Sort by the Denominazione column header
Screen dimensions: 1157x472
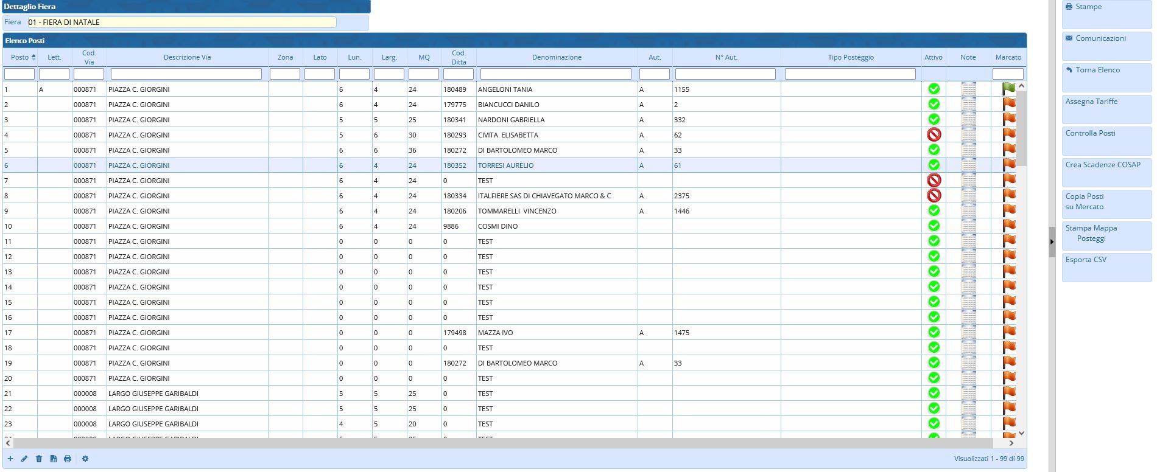click(557, 57)
